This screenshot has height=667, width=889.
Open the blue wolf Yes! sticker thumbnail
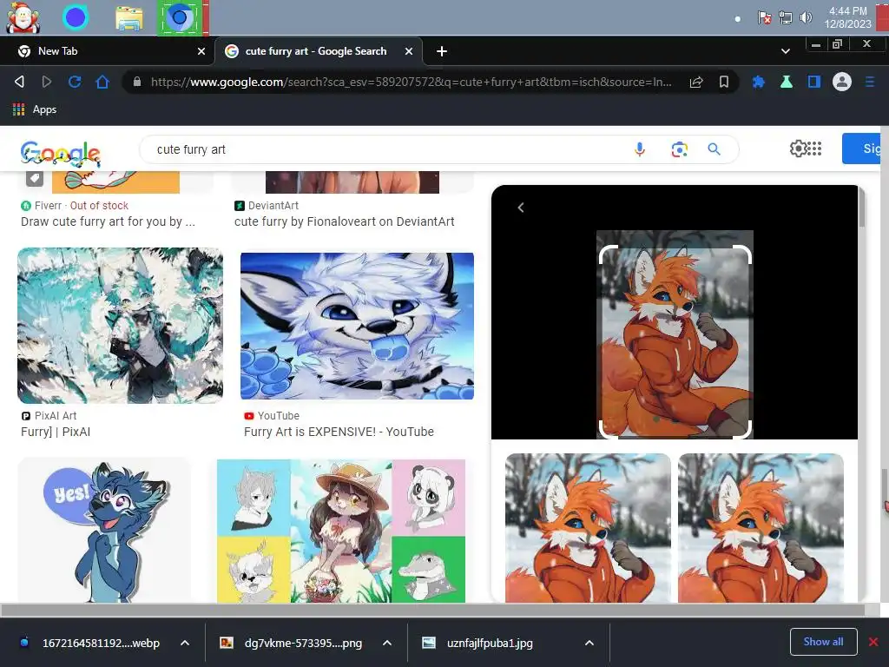104,531
